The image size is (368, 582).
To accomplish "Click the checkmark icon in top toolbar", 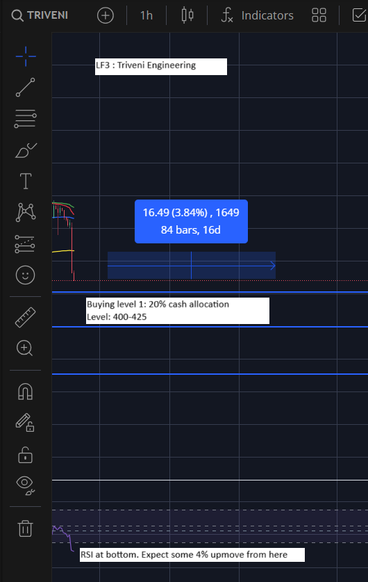I will (x=359, y=15).
